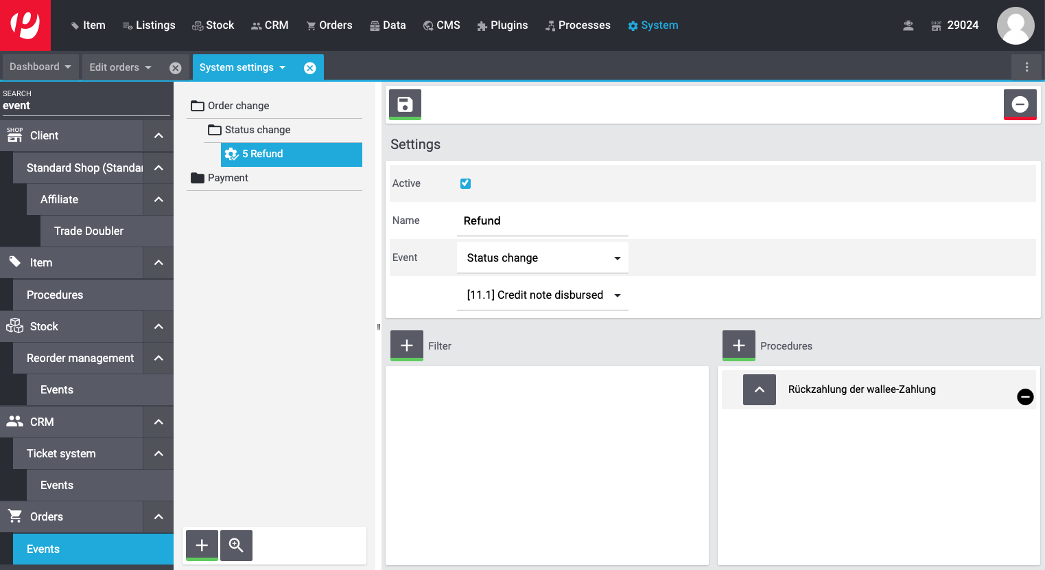The image size is (1045, 570).
Task: Open the three-dot overflow menu
Action: click(x=1026, y=67)
